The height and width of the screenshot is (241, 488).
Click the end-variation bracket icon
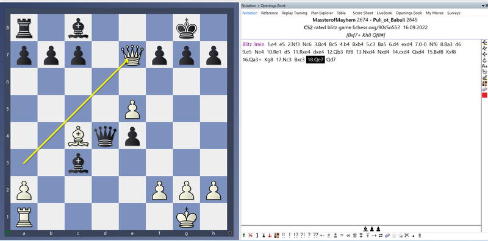257,236
